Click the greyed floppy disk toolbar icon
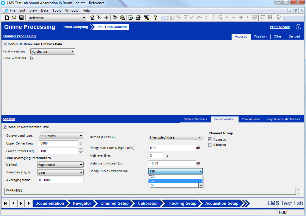 coord(270,18)
